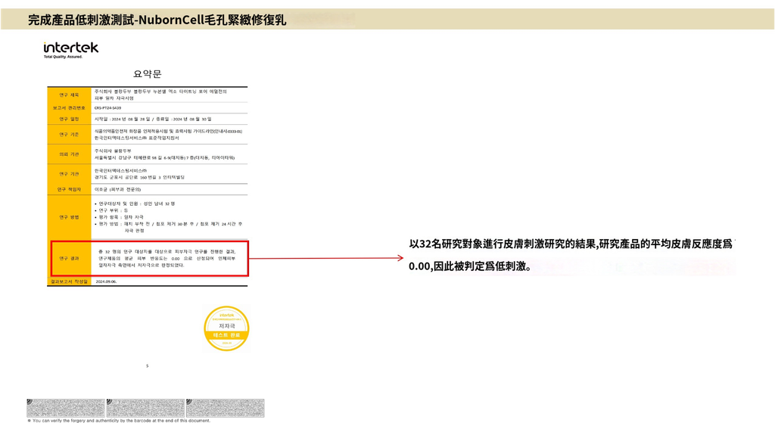Click the 요약문 document heading
Viewport: 775px width, 435px height.
click(147, 74)
